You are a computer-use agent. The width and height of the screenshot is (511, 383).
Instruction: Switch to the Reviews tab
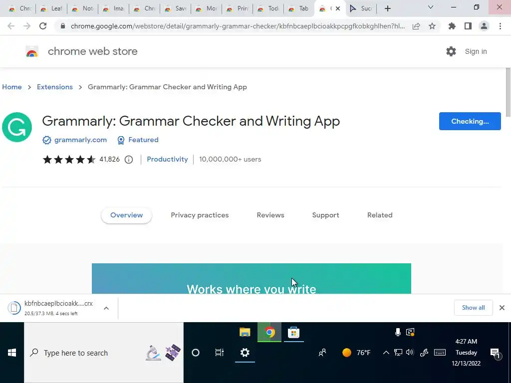270,215
